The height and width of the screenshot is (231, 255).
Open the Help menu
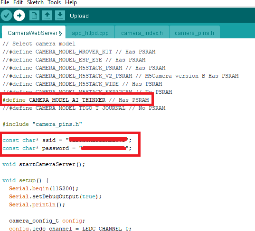71,2
